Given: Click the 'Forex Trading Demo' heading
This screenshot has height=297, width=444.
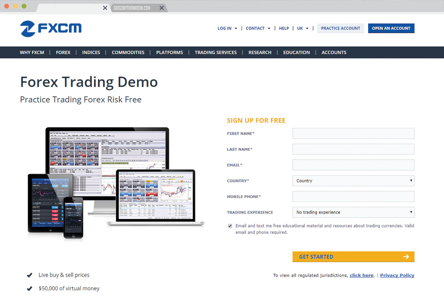Looking at the screenshot, I should tap(89, 82).
